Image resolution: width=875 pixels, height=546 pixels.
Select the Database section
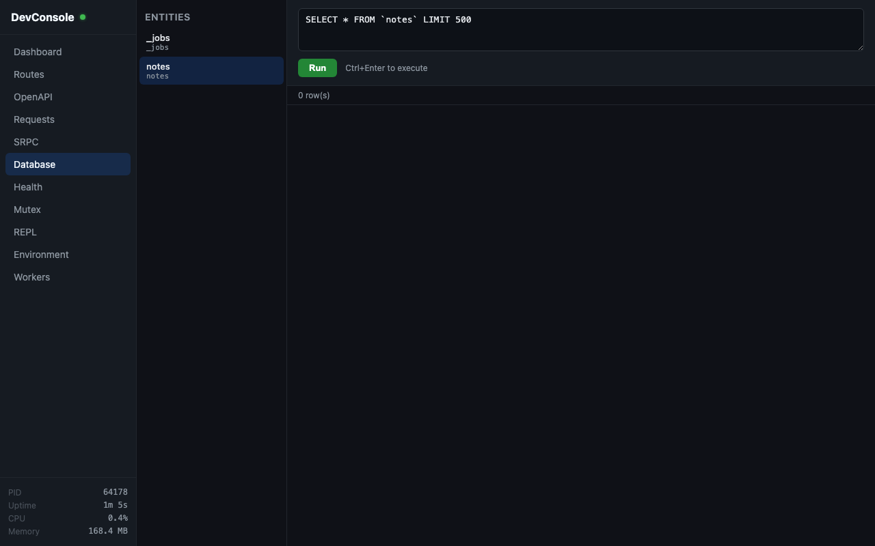34,164
